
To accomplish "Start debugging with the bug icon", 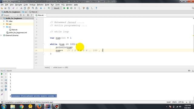I will (68, 8).
